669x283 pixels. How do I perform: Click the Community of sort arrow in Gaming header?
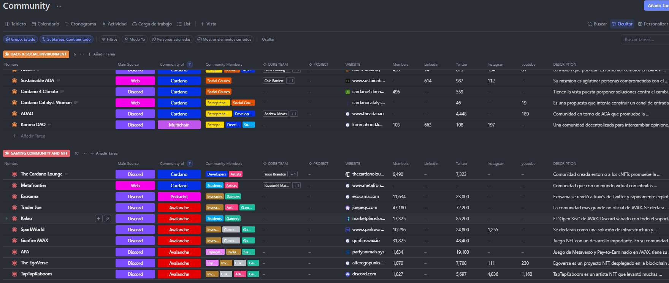[x=190, y=164]
